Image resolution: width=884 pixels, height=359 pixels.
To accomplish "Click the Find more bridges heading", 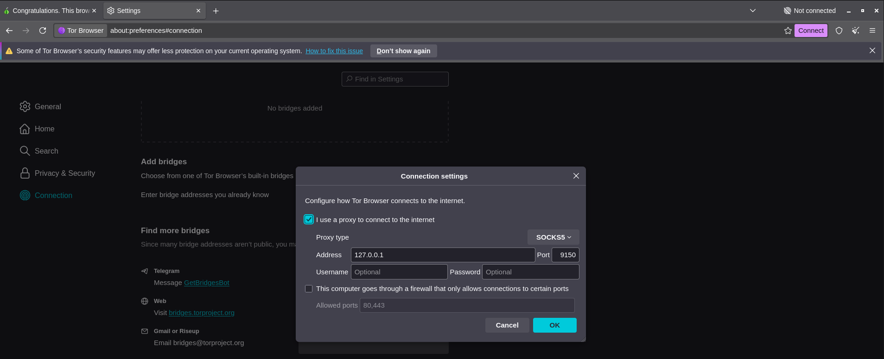I will 175,230.
